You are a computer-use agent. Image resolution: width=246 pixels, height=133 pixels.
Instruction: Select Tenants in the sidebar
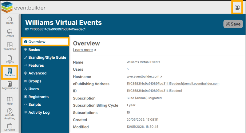pos(10,72)
